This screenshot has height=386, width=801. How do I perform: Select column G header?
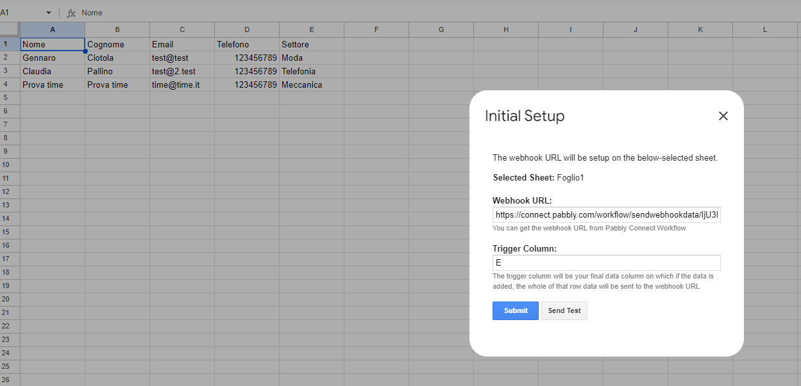[x=441, y=30]
